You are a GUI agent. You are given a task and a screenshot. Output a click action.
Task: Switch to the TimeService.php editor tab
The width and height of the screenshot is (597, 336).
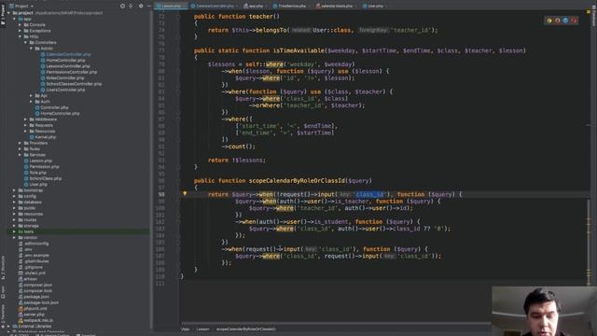291,6
